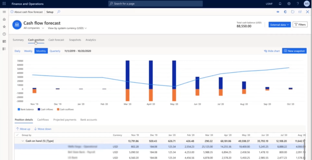The width and height of the screenshot is (312, 160).
Task: Switch to Quarterly view toggle
Action: [x=55, y=51]
